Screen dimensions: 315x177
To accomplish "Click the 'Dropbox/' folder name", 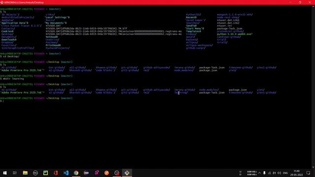I will click(x=7, y=43).
